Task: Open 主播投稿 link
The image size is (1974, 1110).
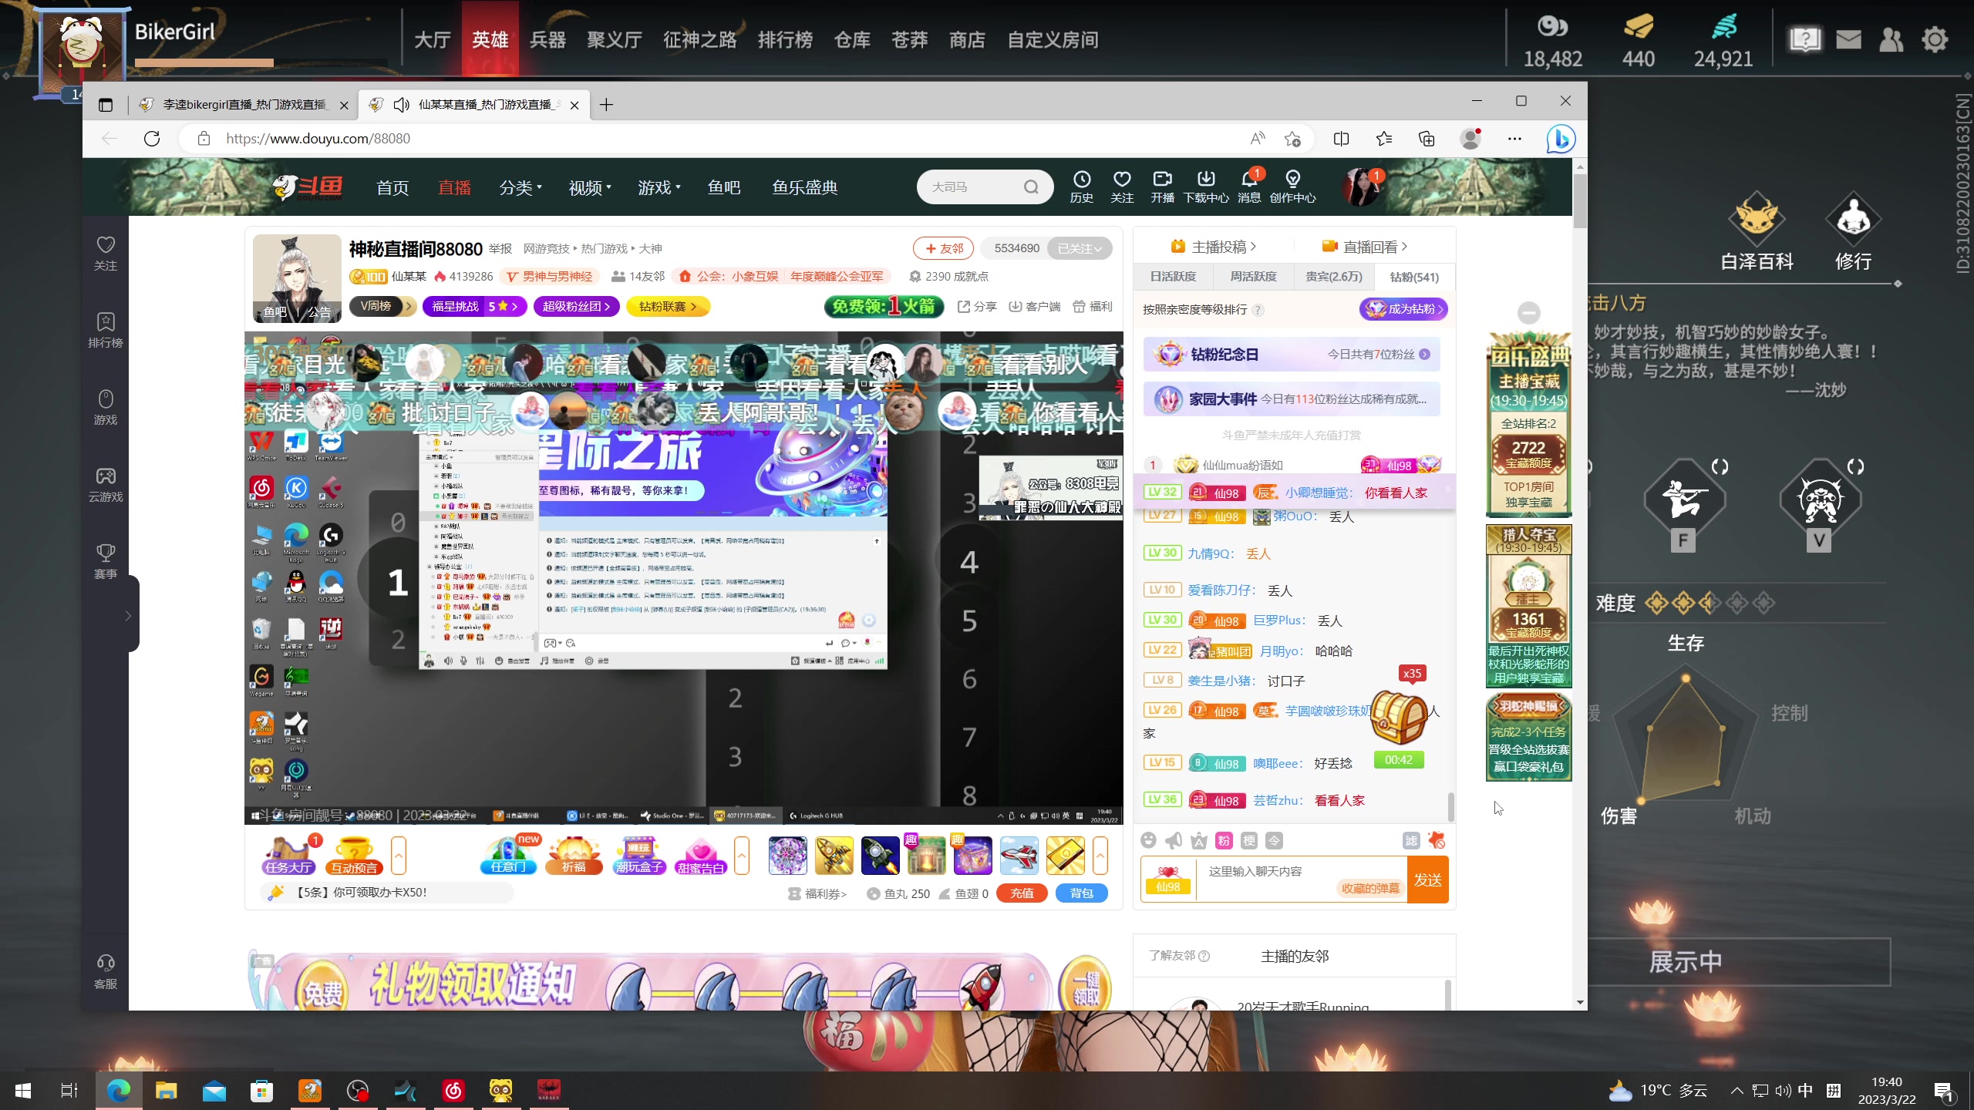Action: pos(1214,247)
